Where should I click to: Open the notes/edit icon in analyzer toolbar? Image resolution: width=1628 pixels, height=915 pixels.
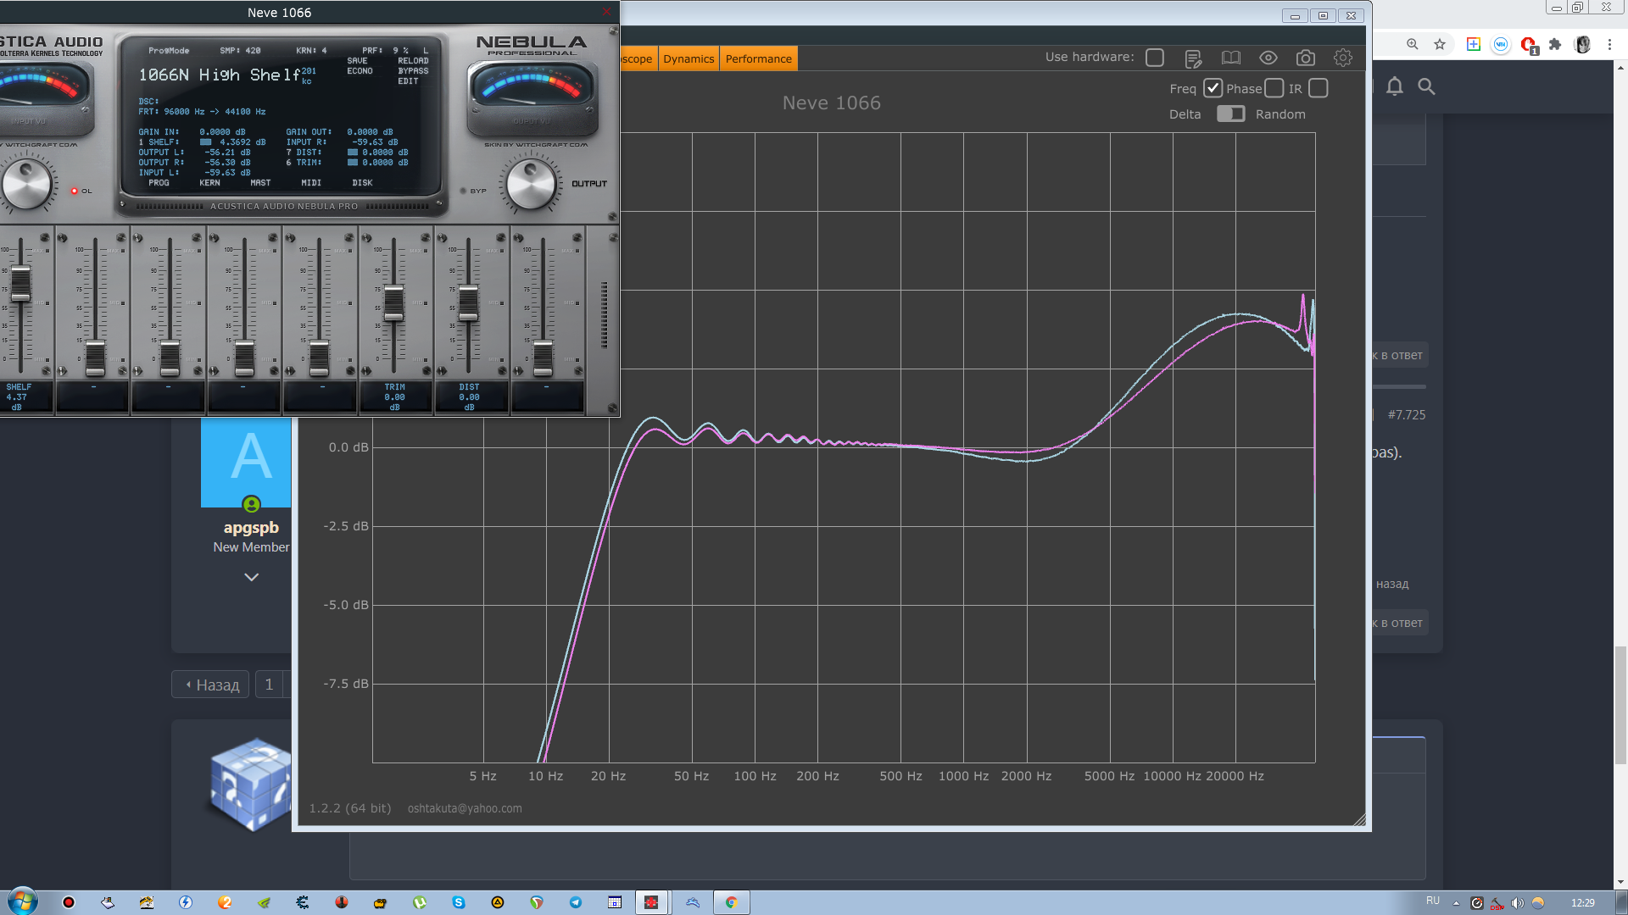tap(1193, 58)
